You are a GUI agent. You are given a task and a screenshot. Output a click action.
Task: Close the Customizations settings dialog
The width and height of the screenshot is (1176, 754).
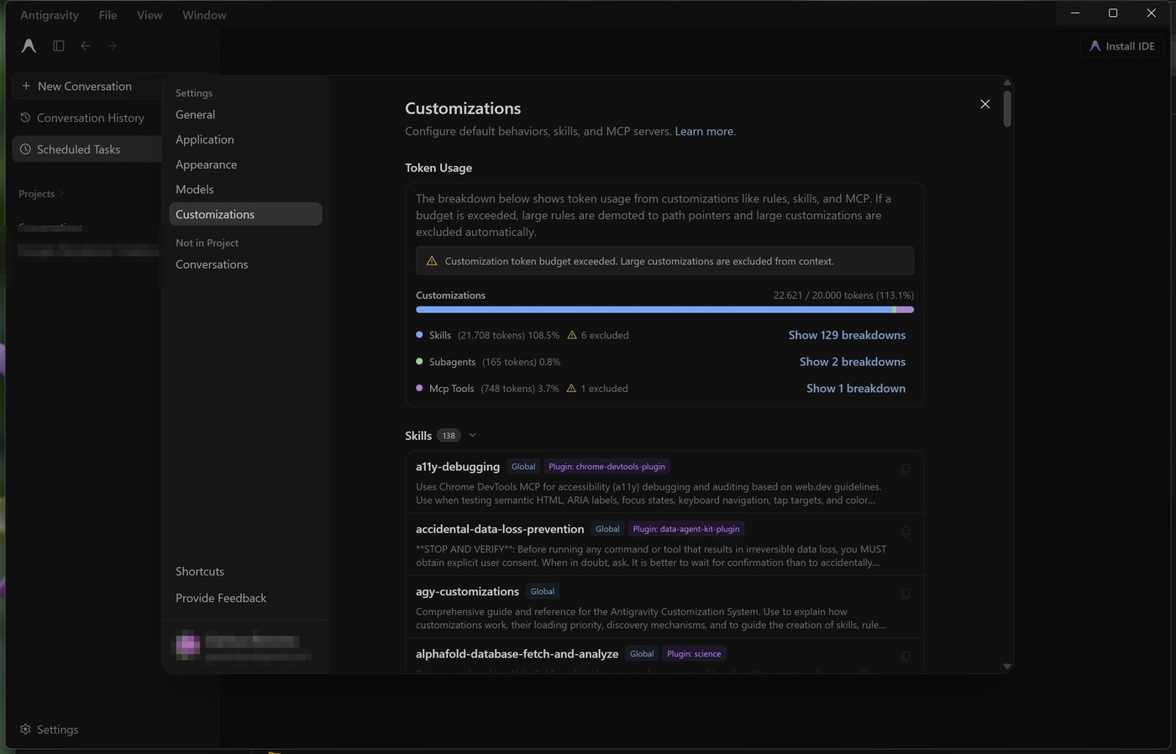(985, 104)
